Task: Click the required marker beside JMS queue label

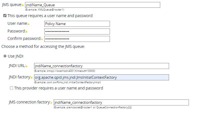Action: [x=23, y=6]
